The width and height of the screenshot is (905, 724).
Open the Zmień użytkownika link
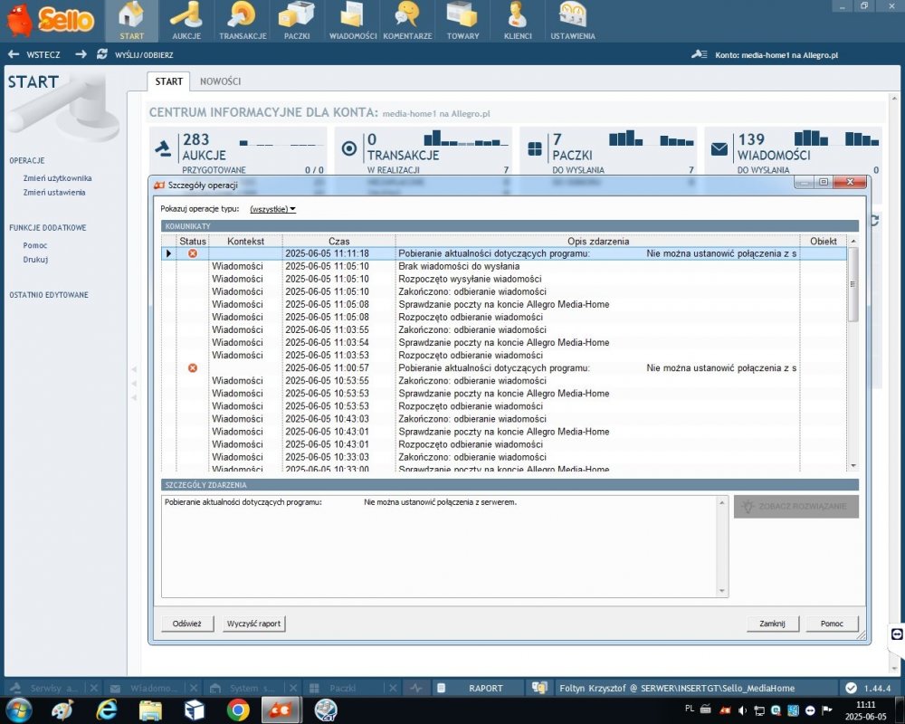pyautogui.click(x=57, y=178)
